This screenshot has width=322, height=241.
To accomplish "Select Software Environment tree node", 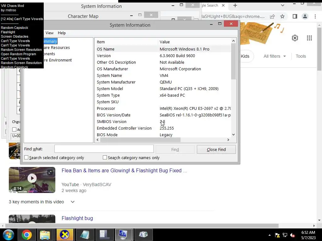I will tap(58, 60).
